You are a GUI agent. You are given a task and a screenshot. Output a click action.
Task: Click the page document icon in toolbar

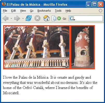[54, 18]
